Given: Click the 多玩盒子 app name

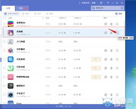Looking at the screenshot, I should [21, 93].
